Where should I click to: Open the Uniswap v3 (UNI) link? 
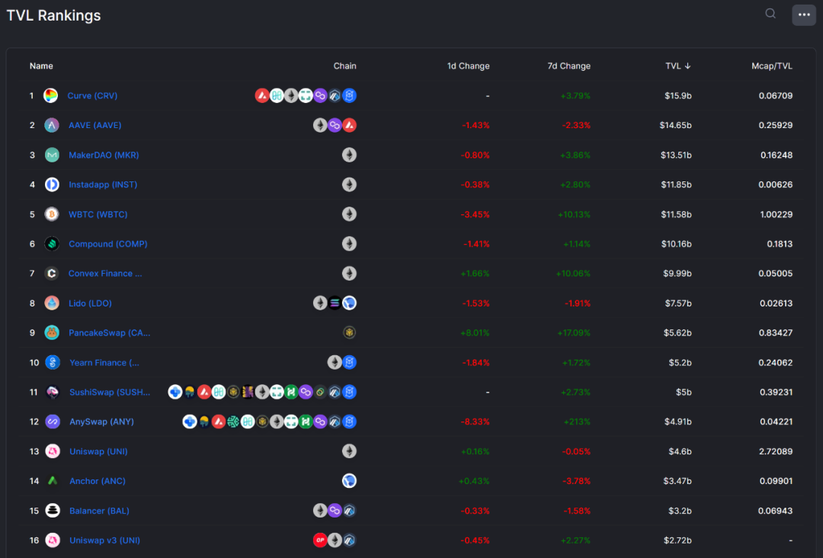point(105,540)
